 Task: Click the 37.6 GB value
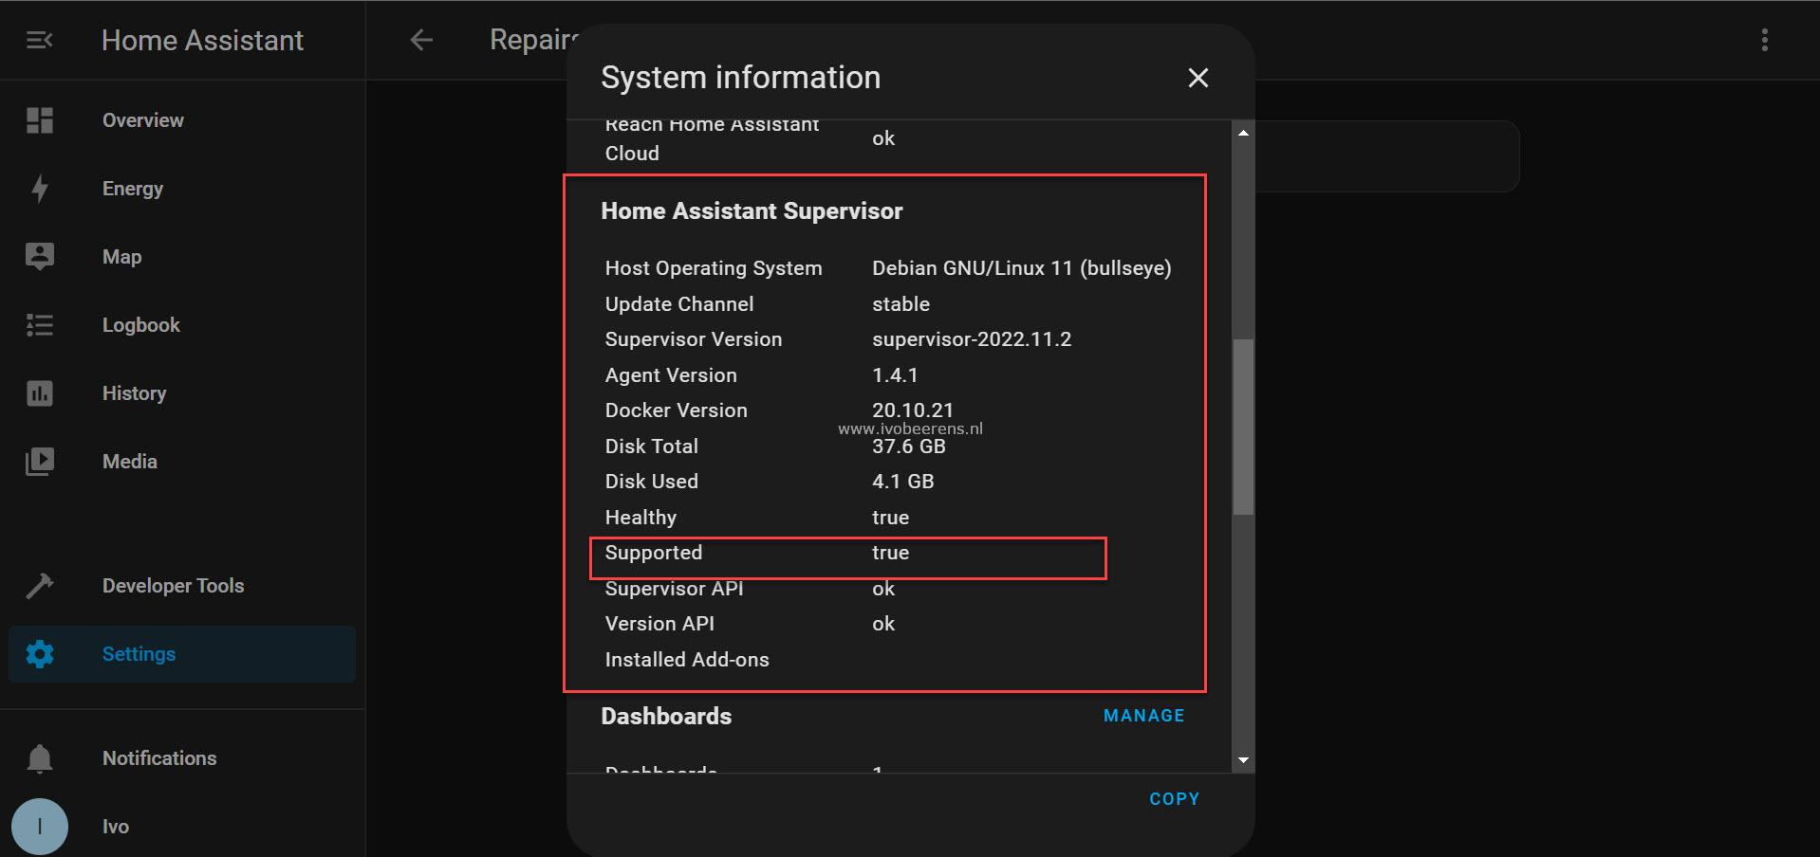coord(908,447)
